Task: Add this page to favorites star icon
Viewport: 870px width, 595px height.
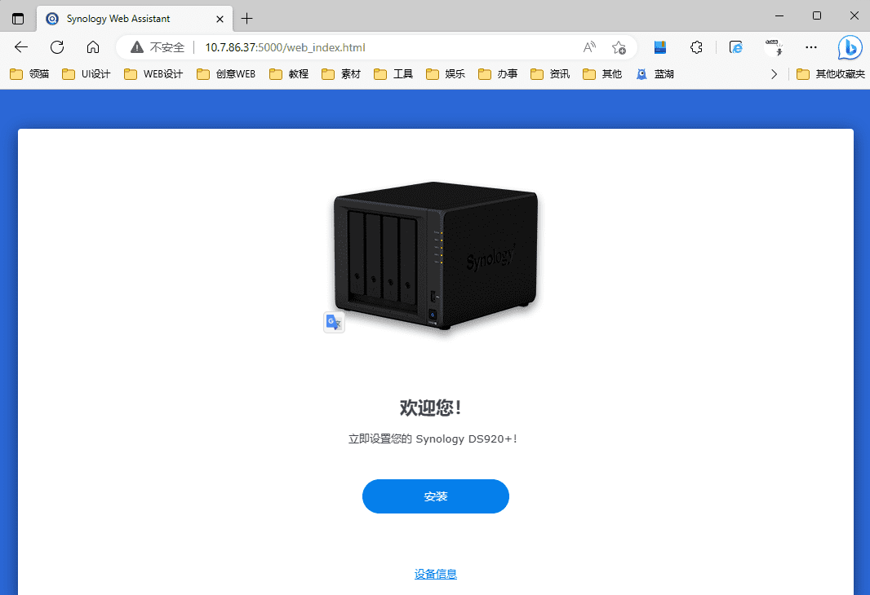Action: coord(619,47)
